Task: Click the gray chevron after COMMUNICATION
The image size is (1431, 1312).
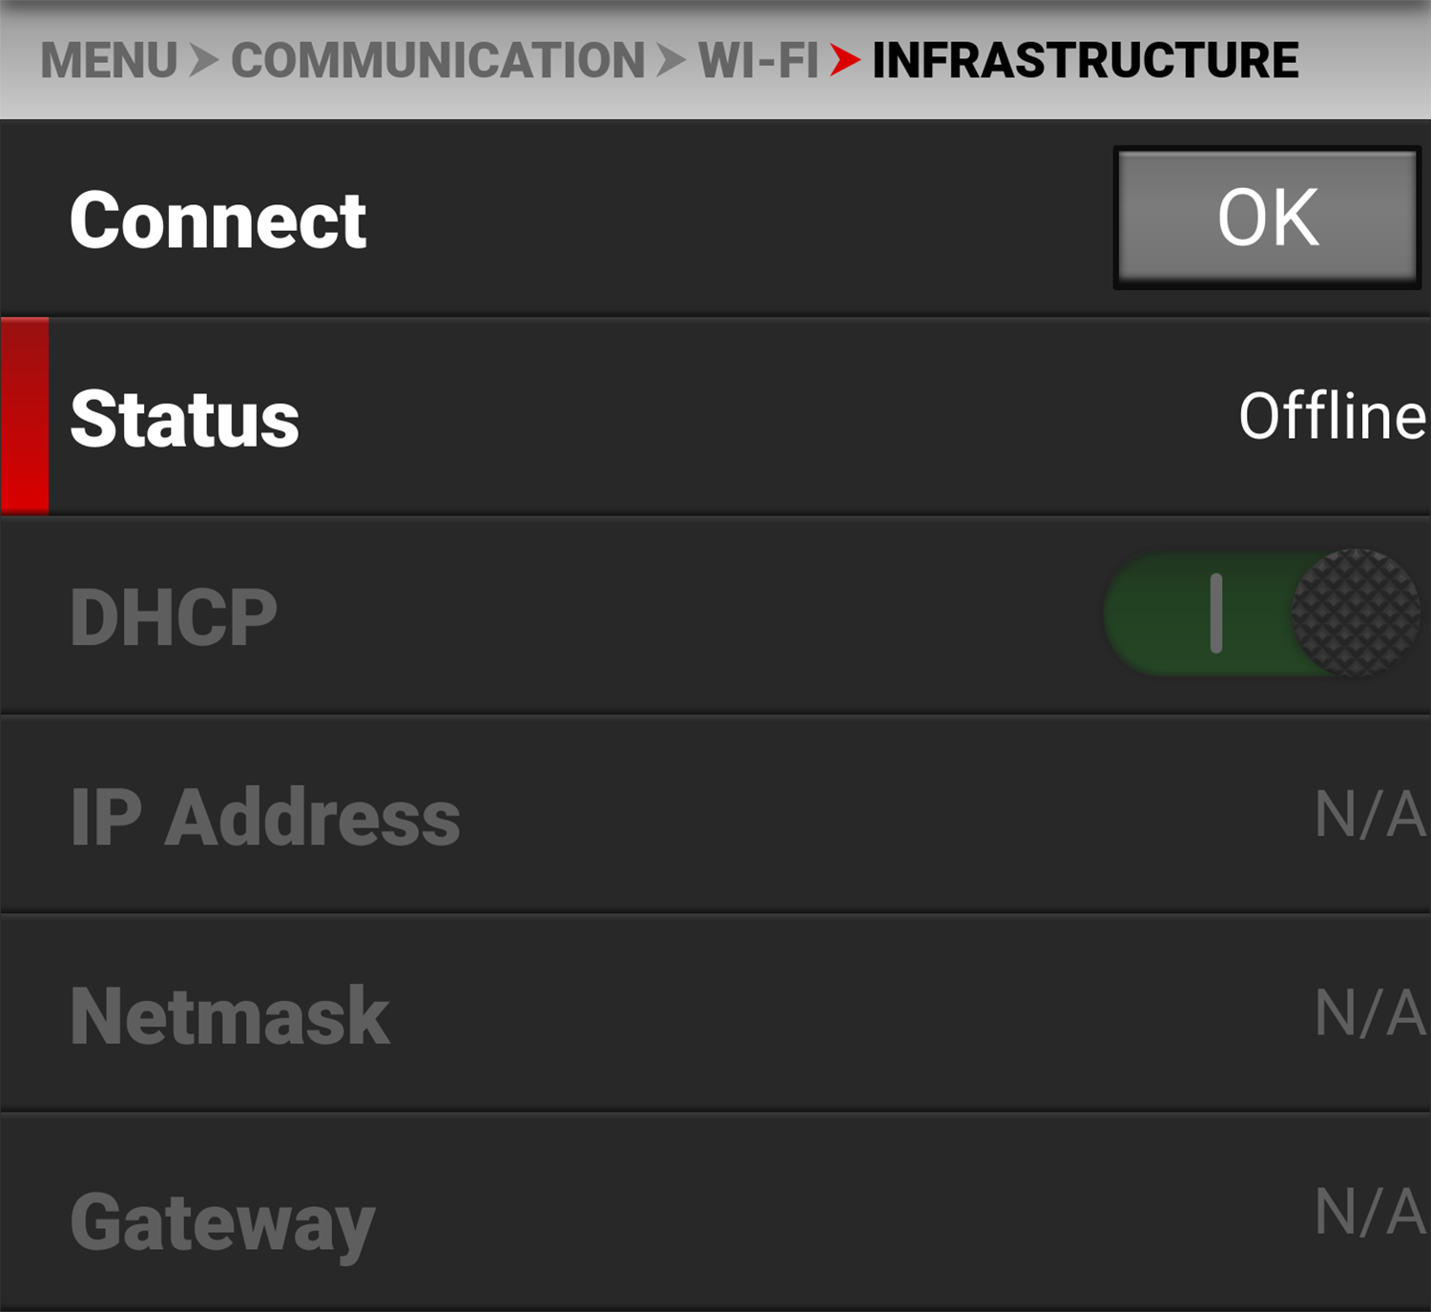Action: pyautogui.click(x=671, y=60)
